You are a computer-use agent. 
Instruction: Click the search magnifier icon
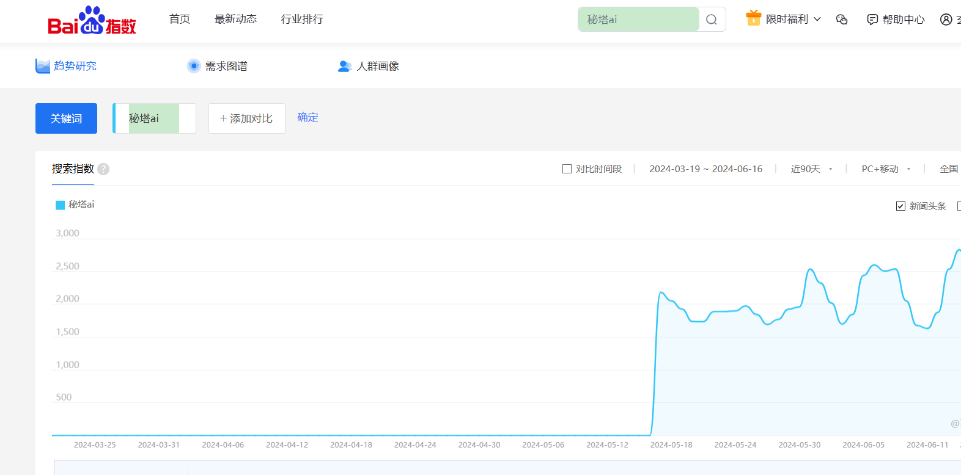pyautogui.click(x=712, y=20)
